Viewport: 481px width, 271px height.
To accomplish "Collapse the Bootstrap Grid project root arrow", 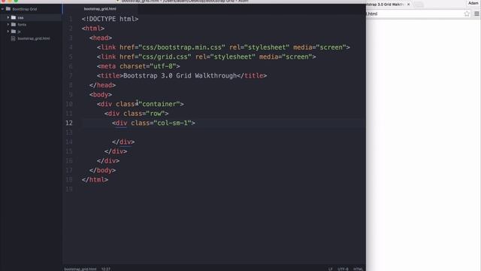I will 2,9.
